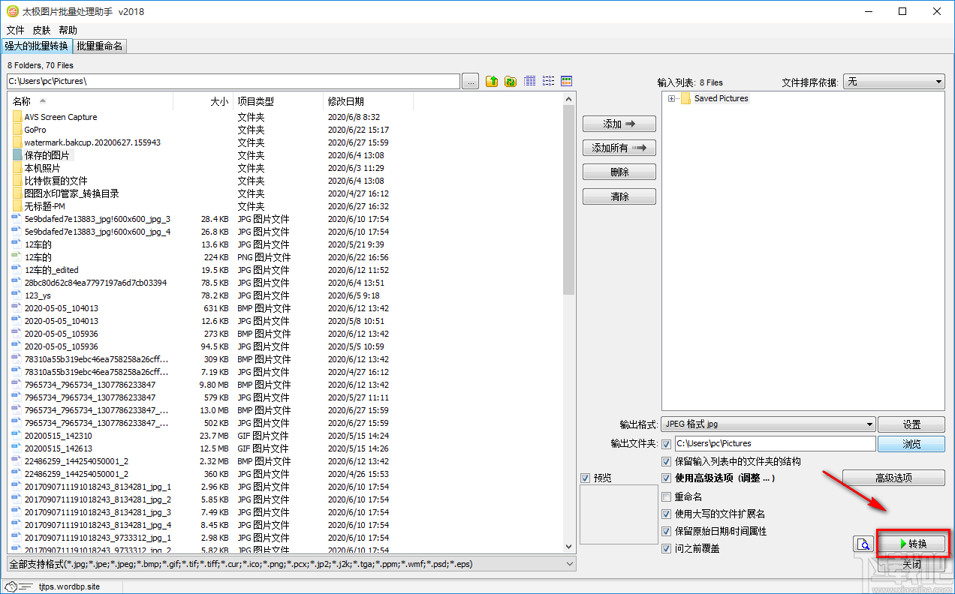
Task: Click the path browse ellipsis button
Action: [x=471, y=81]
